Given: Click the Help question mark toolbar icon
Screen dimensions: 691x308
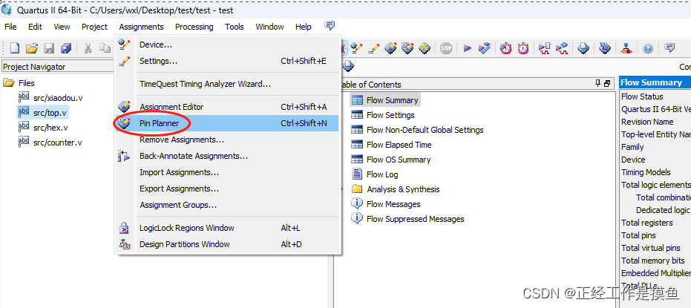Looking at the screenshot, I should (x=648, y=47).
